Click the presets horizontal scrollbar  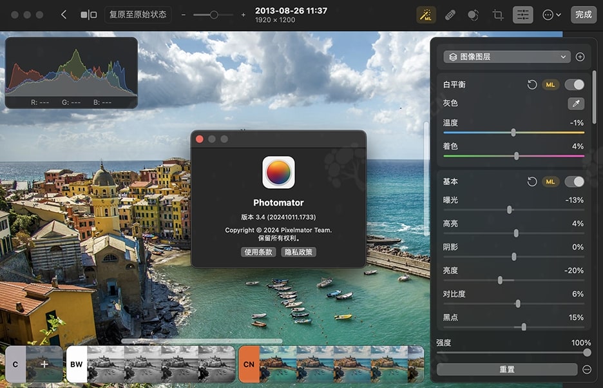point(202,341)
